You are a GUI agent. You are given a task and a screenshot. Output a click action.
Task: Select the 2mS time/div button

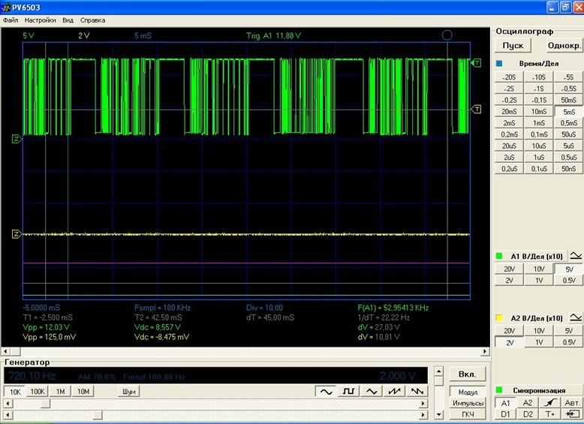[509, 123]
